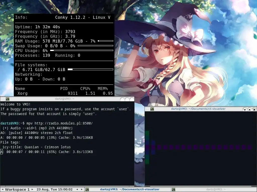Select the dartz@VM3: ~ window entry in the taskbar
Image resolution: width=257 pixels, height=192 pixels.
pyautogui.click(x=214, y=189)
